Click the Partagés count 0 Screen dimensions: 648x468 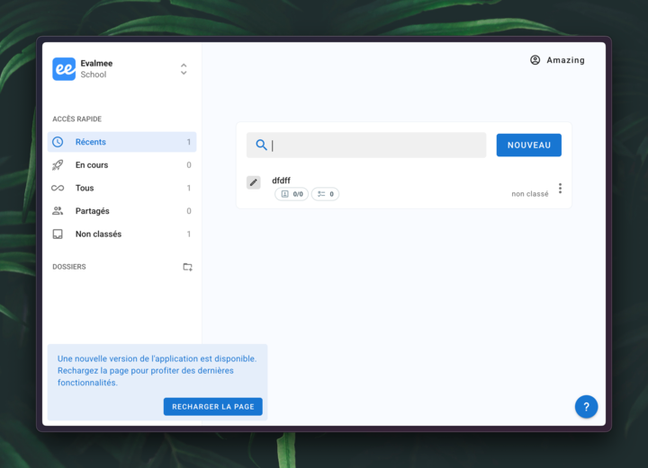[189, 211]
